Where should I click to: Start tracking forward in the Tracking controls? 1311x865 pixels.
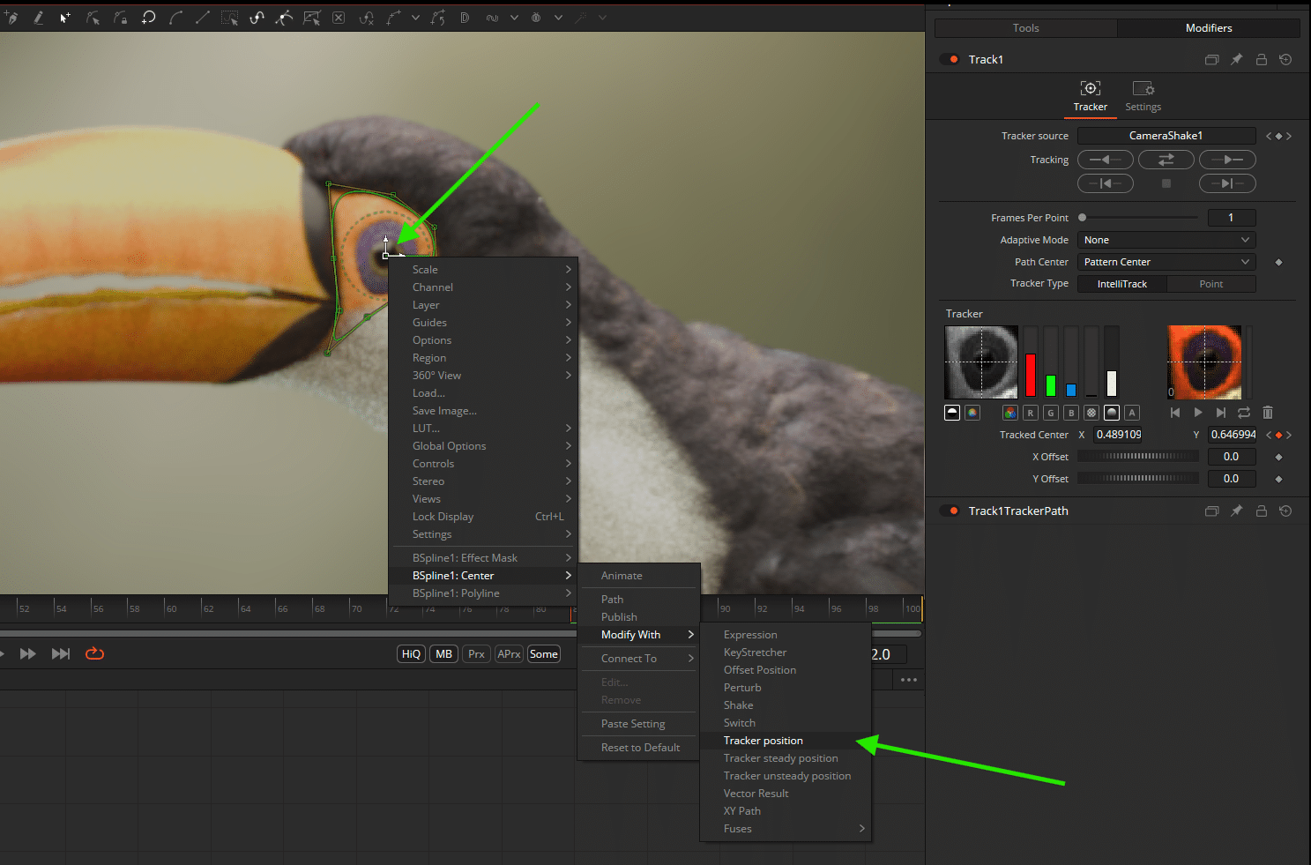tap(1227, 160)
